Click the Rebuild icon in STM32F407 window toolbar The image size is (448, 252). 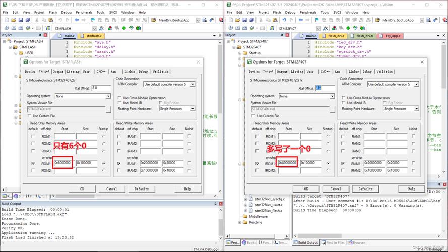click(x=244, y=28)
